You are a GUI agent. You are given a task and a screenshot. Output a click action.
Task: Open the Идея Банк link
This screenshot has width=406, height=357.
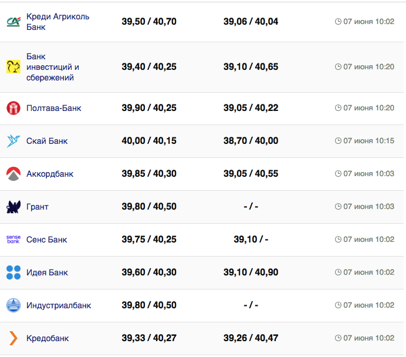pyautogui.click(x=47, y=272)
